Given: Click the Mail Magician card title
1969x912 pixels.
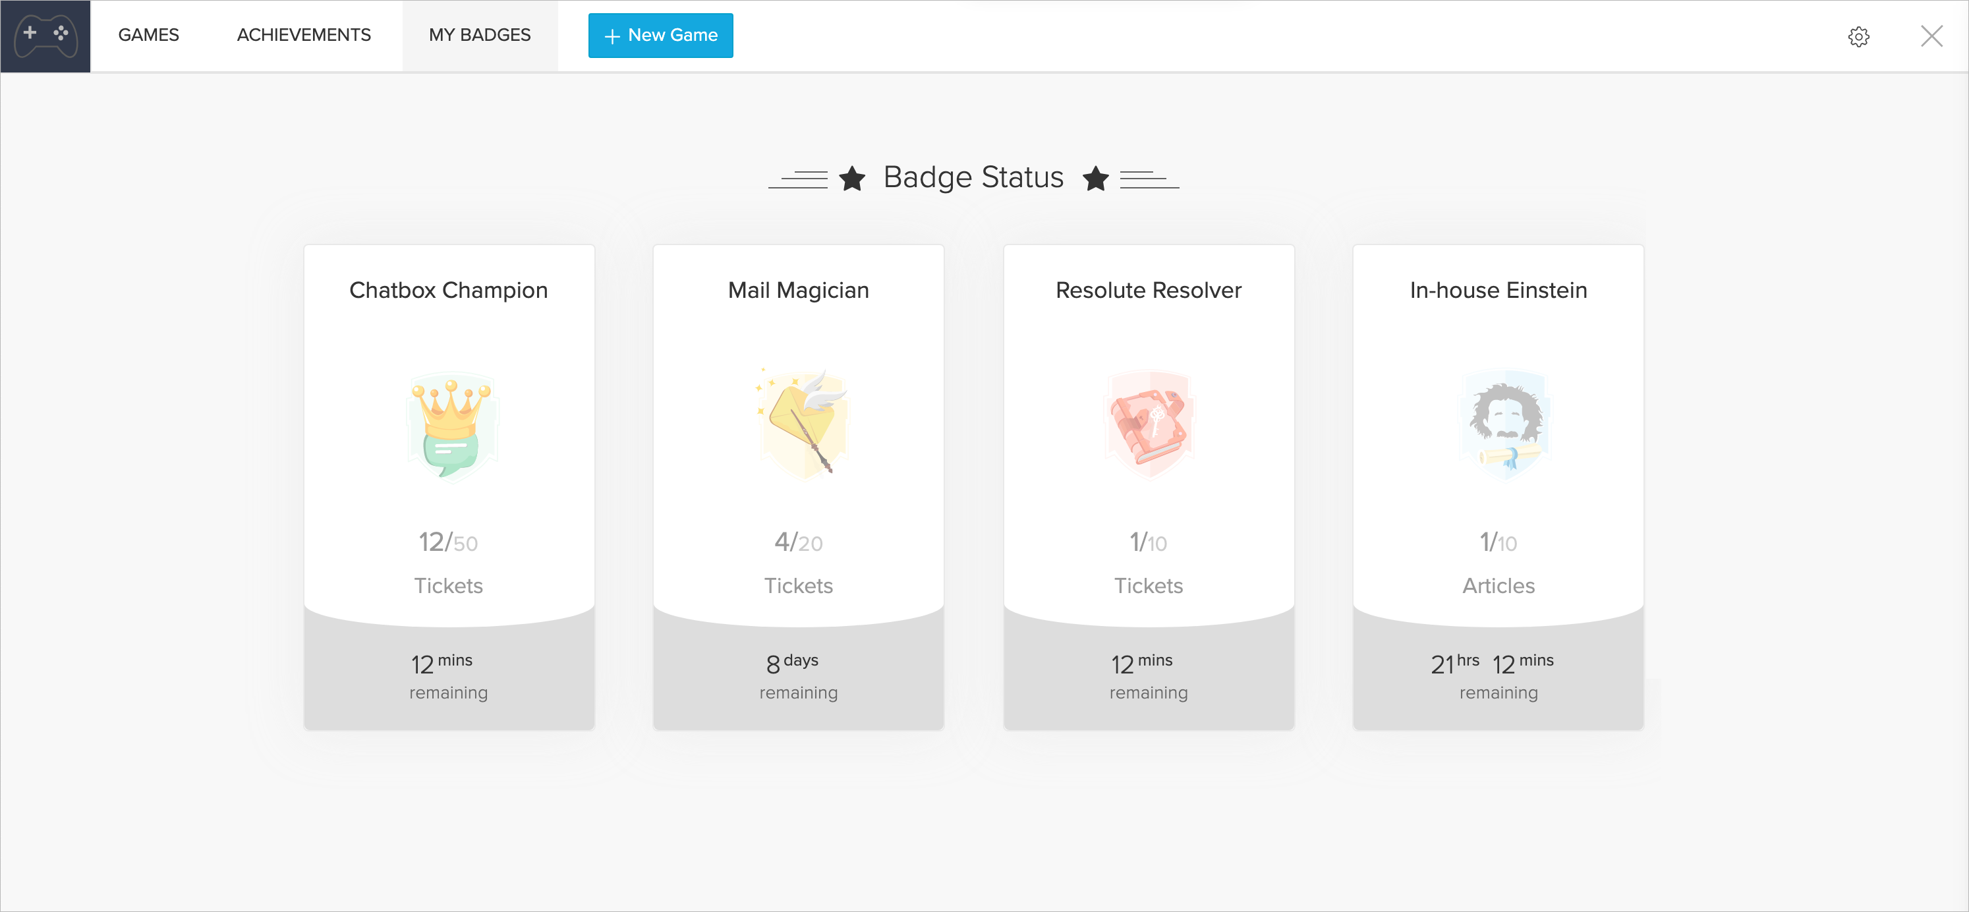Looking at the screenshot, I should 798,291.
